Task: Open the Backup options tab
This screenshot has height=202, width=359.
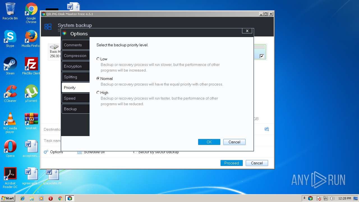Action: pos(75,109)
